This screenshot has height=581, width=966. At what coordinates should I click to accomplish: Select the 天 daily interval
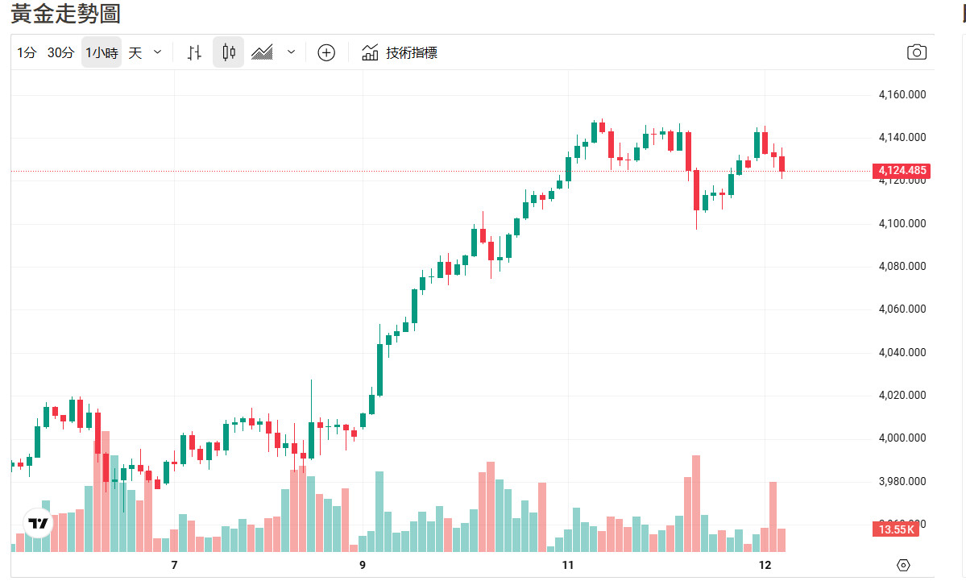[135, 52]
